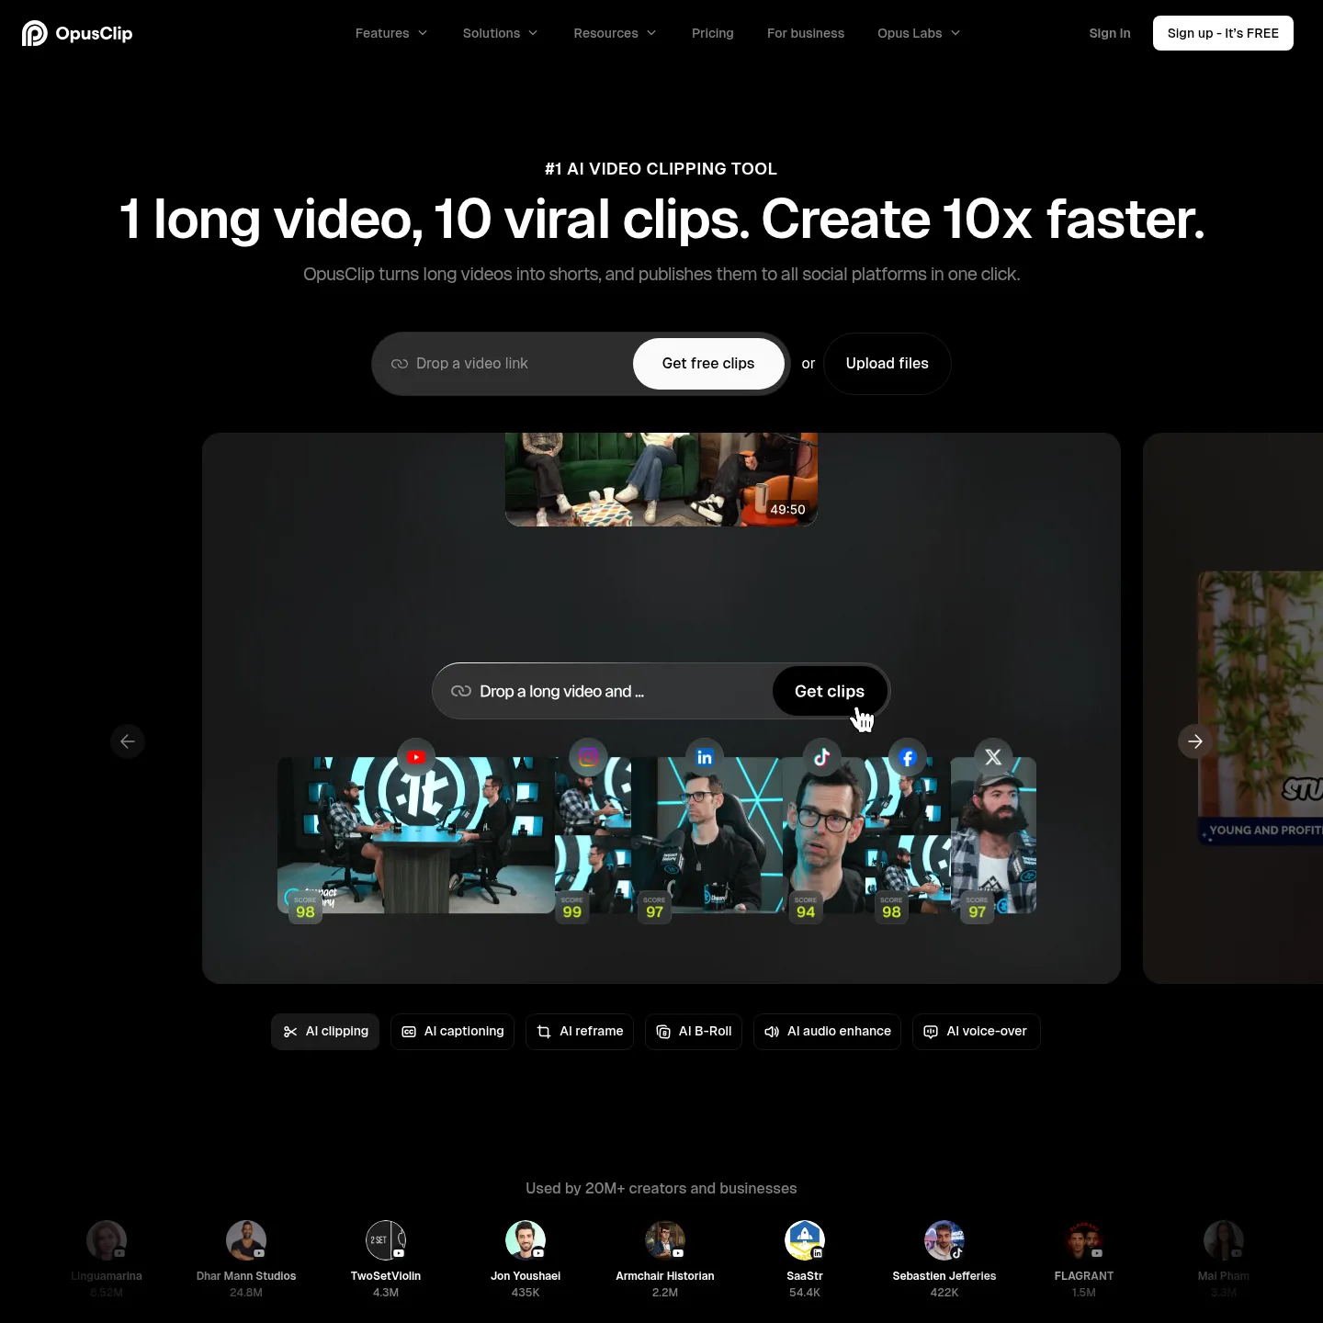The height and width of the screenshot is (1323, 1323).
Task: Click Dhar Mann Studios avatar
Action: pos(246,1240)
